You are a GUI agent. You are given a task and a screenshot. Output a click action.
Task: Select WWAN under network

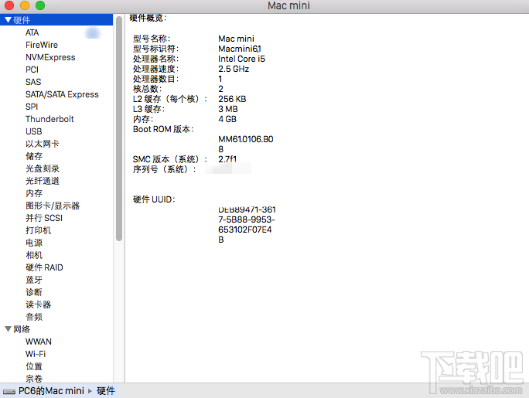click(39, 342)
